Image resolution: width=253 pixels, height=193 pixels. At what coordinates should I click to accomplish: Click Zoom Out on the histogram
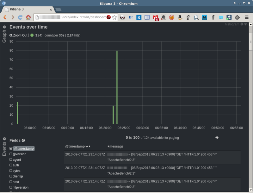18,35
